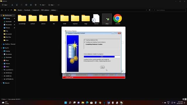Collapse the This PC tree node
The width and height of the screenshot is (187, 105).
(1, 48)
